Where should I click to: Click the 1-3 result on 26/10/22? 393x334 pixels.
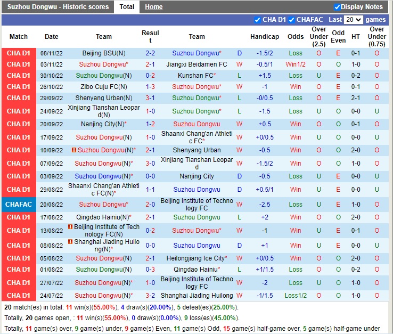150,87
